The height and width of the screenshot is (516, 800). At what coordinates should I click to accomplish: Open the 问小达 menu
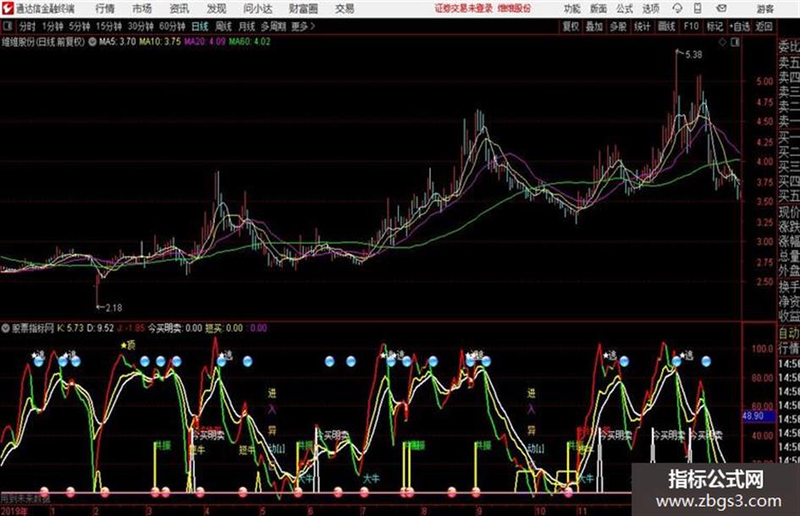point(257,8)
